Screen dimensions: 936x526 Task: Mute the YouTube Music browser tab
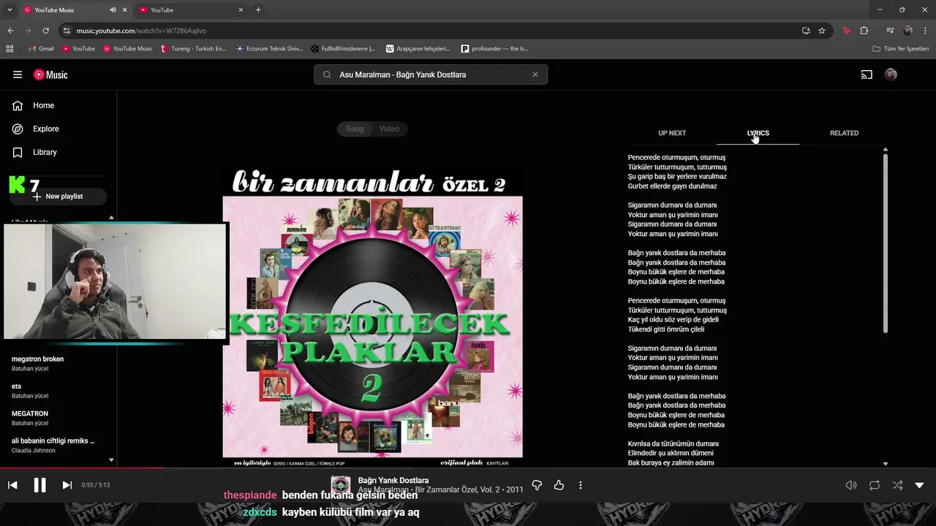(x=113, y=10)
